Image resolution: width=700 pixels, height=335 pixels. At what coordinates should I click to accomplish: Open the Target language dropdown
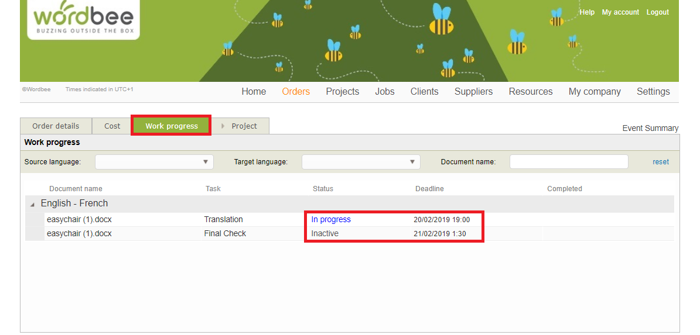click(x=361, y=162)
